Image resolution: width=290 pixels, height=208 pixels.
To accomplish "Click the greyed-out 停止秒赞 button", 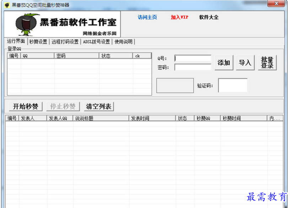I will tap(63, 106).
